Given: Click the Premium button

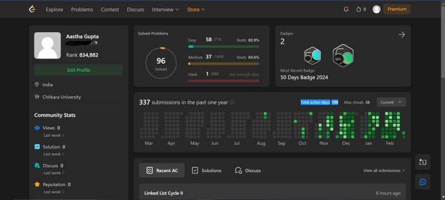Looking at the screenshot, I should [397, 9].
